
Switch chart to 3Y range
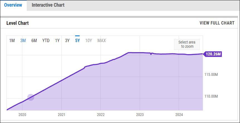point(67,41)
